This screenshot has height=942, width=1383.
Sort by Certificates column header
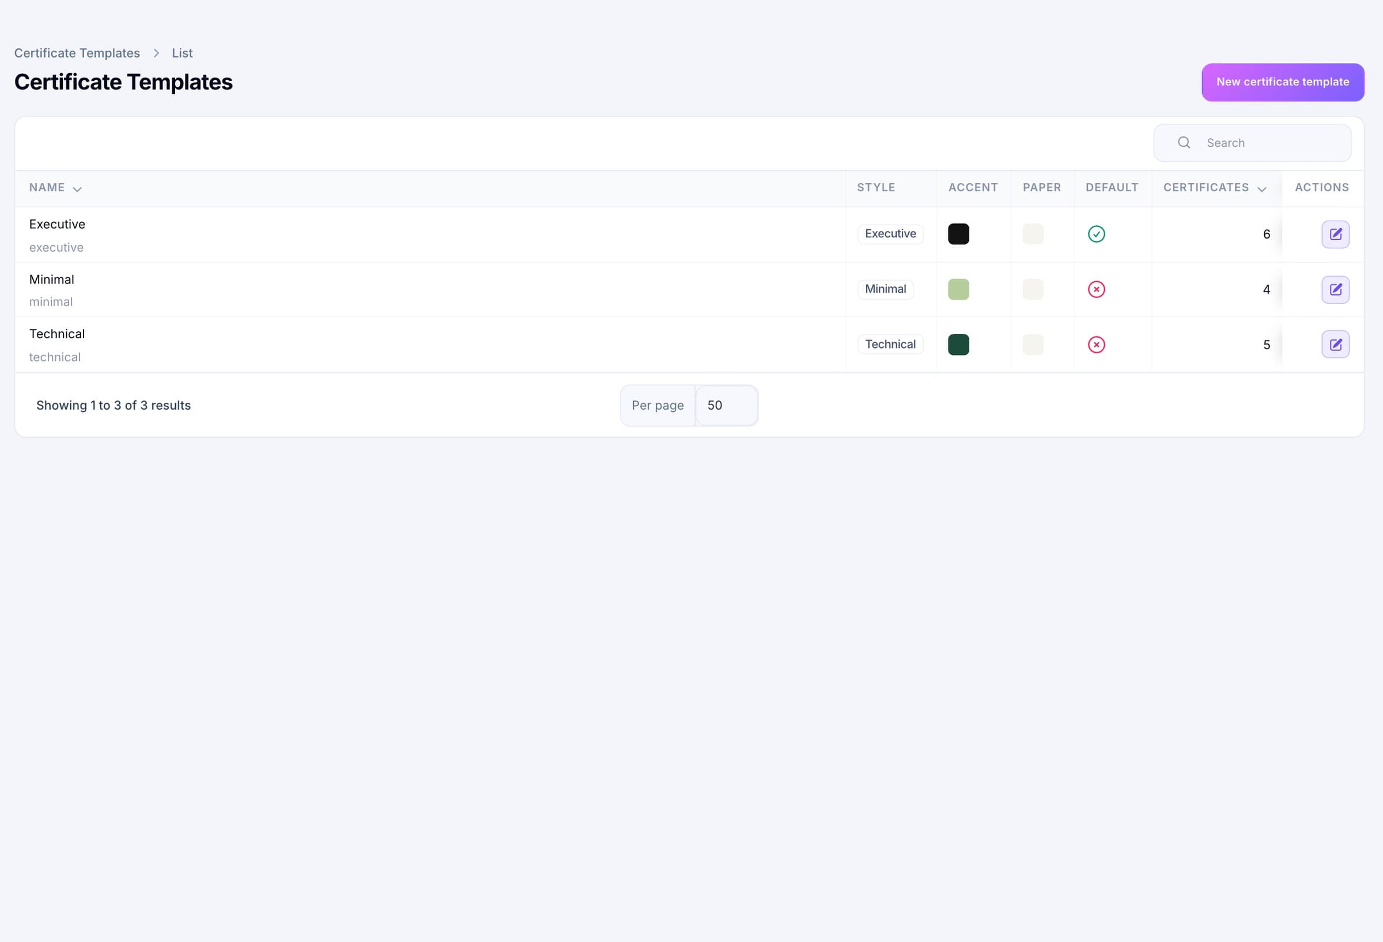(x=1215, y=188)
